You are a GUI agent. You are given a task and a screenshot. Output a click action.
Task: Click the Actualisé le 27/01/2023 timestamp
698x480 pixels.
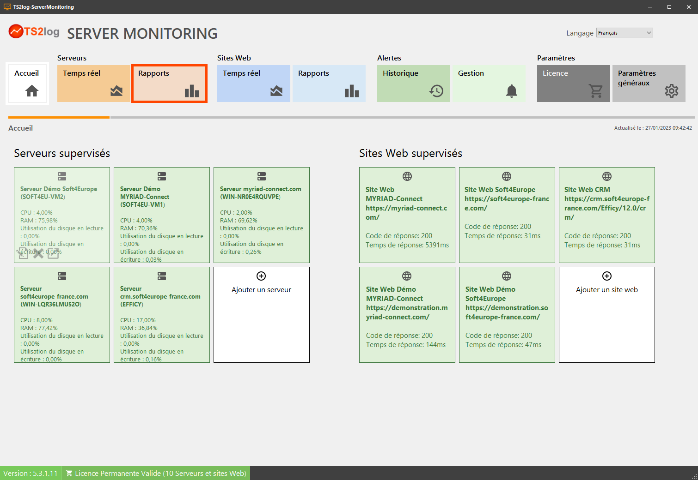pos(653,128)
